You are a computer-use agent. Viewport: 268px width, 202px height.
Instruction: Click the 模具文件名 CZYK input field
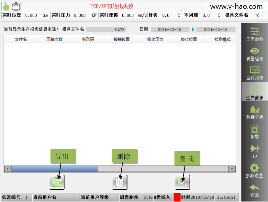coord(106,30)
